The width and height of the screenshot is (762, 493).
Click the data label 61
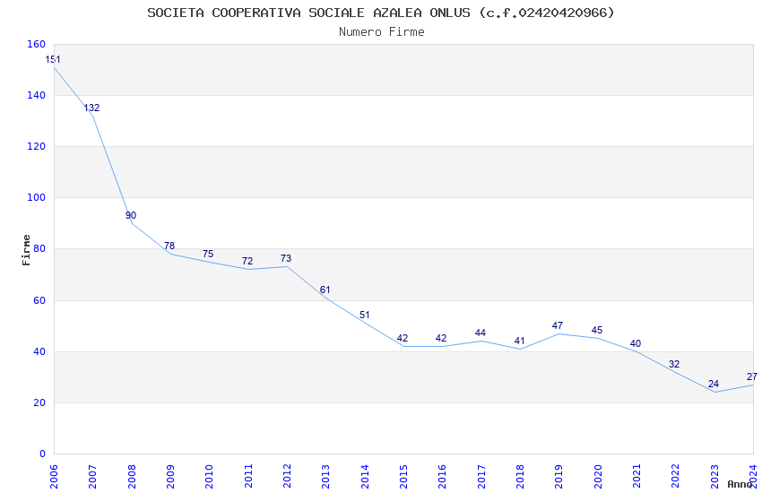point(325,290)
